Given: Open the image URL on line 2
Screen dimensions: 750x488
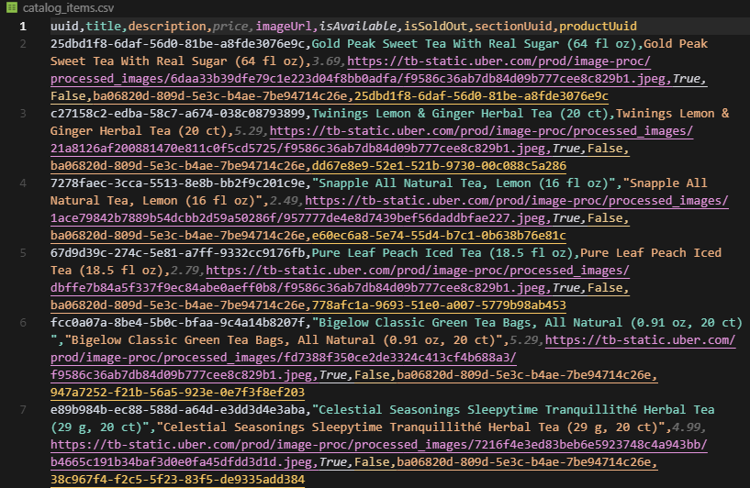Looking at the screenshot, I should point(361,71).
